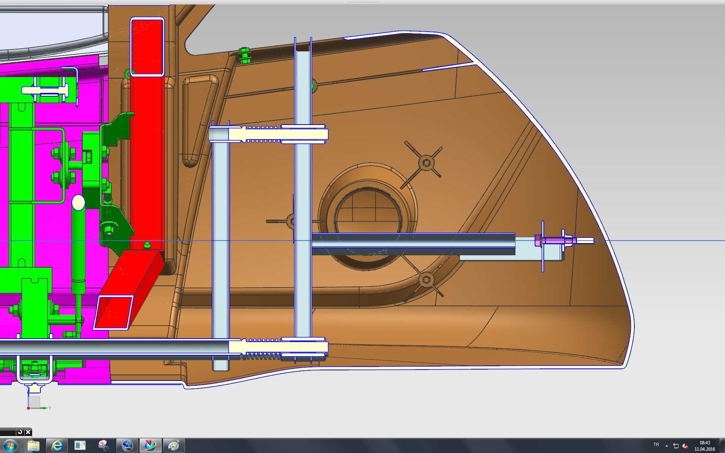Click the TR language indicator in the tray
The width and height of the screenshot is (725, 453).
656,445
